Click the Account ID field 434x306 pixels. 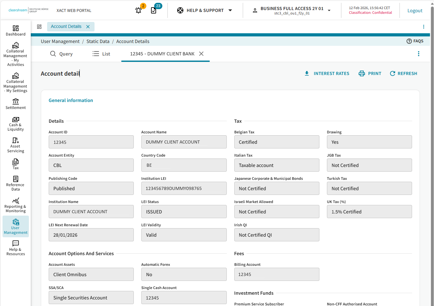click(91, 142)
